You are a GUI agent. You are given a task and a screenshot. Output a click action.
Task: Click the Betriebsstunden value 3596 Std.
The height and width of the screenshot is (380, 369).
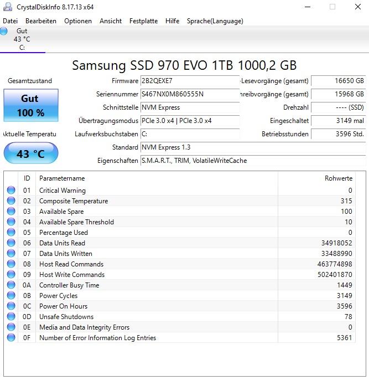(338, 134)
